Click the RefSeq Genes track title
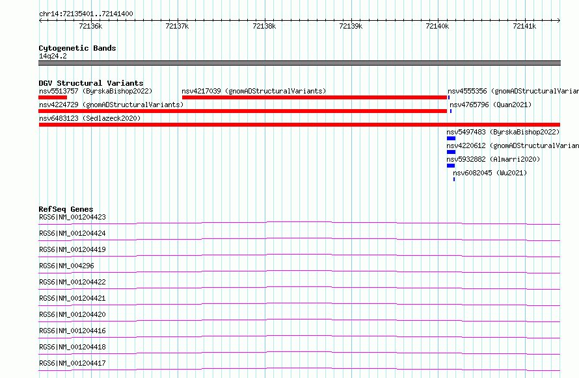This screenshot has height=378, width=579. 66,209
